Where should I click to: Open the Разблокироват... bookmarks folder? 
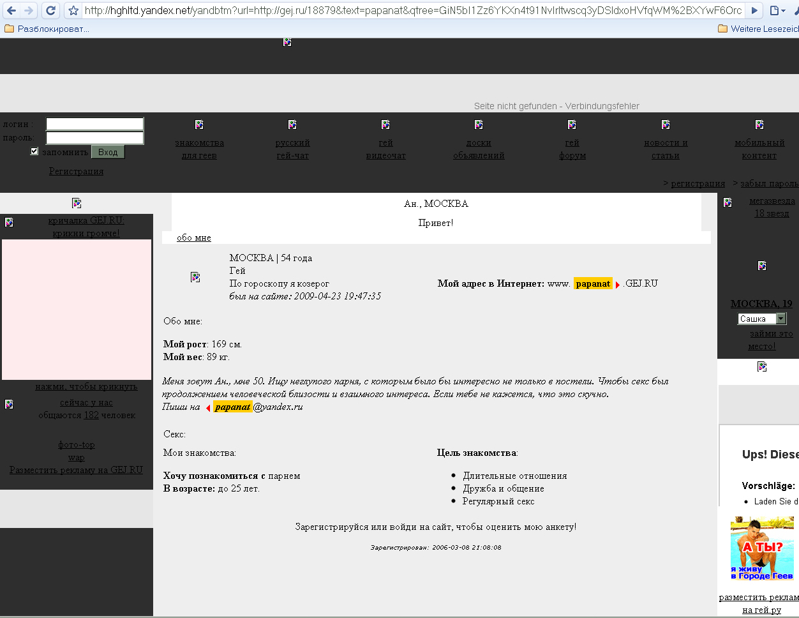click(x=47, y=29)
